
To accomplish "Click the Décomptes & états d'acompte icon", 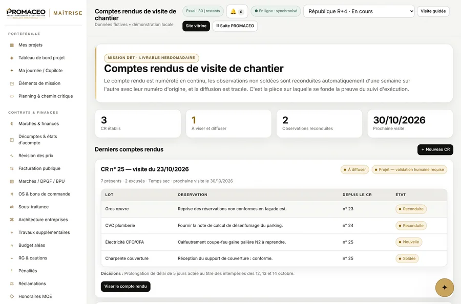I will point(12,140).
